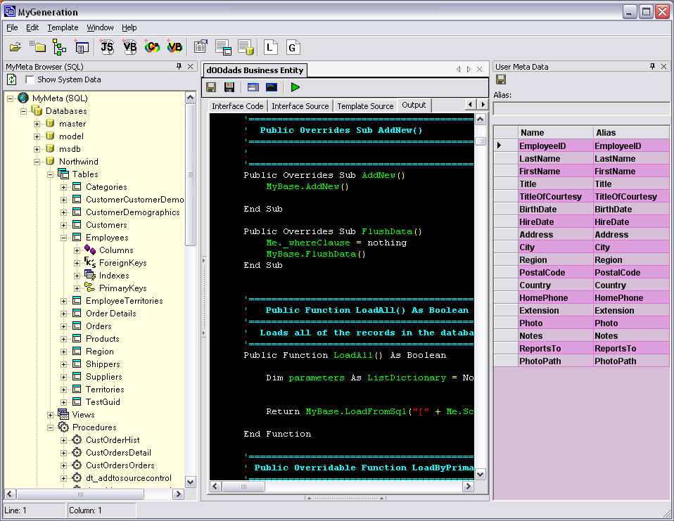Image resolution: width=674 pixels, height=521 pixels.
Task: Click the open folder toolbar icon
Action: 15,47
